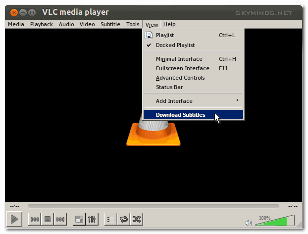The image size is (308, 234).
Task: Adjust the green volume slider
Action: [275, 221]
